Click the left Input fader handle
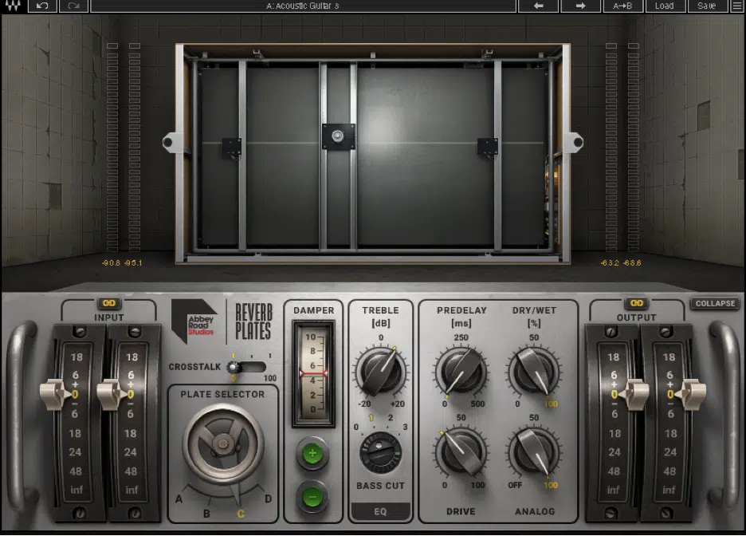Viewport: 746px width, 536px height. [55, 394]
